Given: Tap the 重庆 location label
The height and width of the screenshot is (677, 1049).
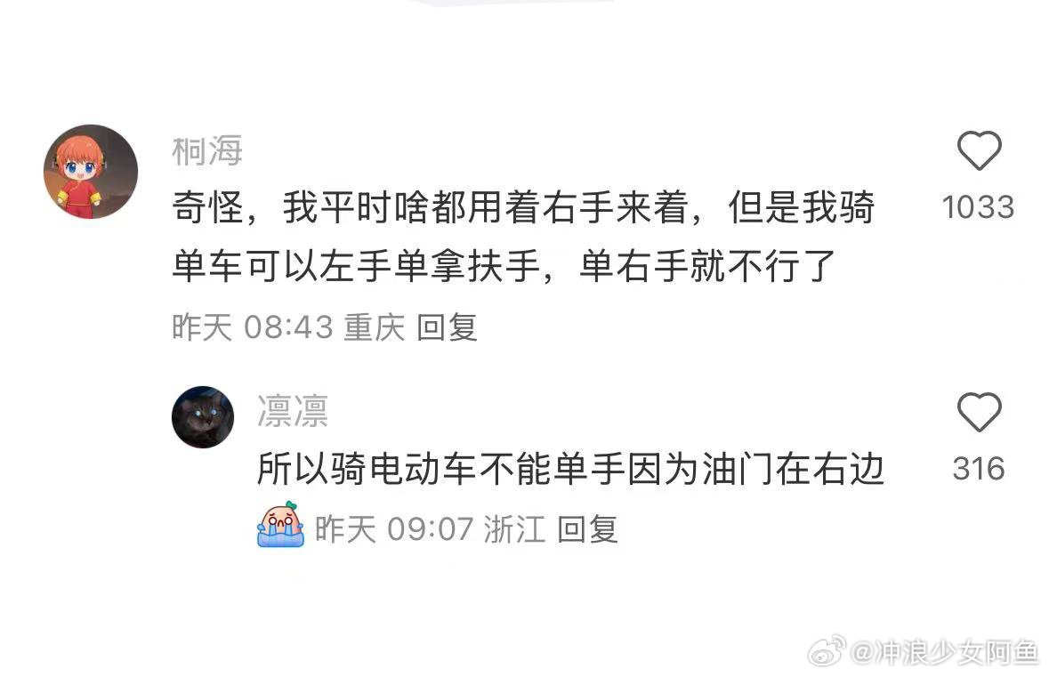Looking at the screenshot, I should [x=375, y=327].
